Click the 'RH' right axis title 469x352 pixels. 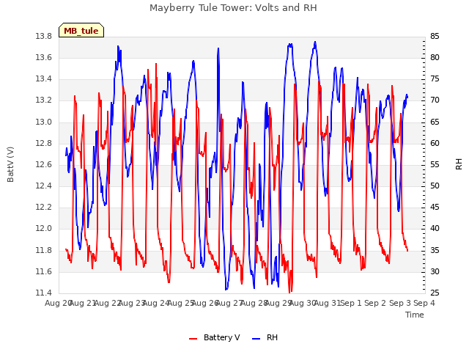click(x=459, y=164)
